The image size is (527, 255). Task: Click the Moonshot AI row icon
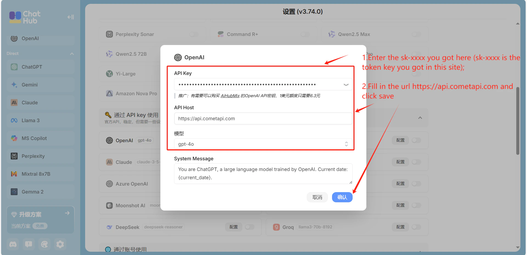coord(109,206)
